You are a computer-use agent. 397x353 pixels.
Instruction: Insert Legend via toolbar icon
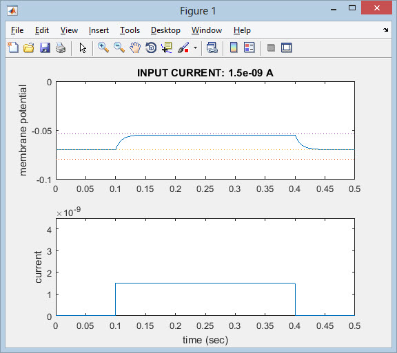coord(249,47)
